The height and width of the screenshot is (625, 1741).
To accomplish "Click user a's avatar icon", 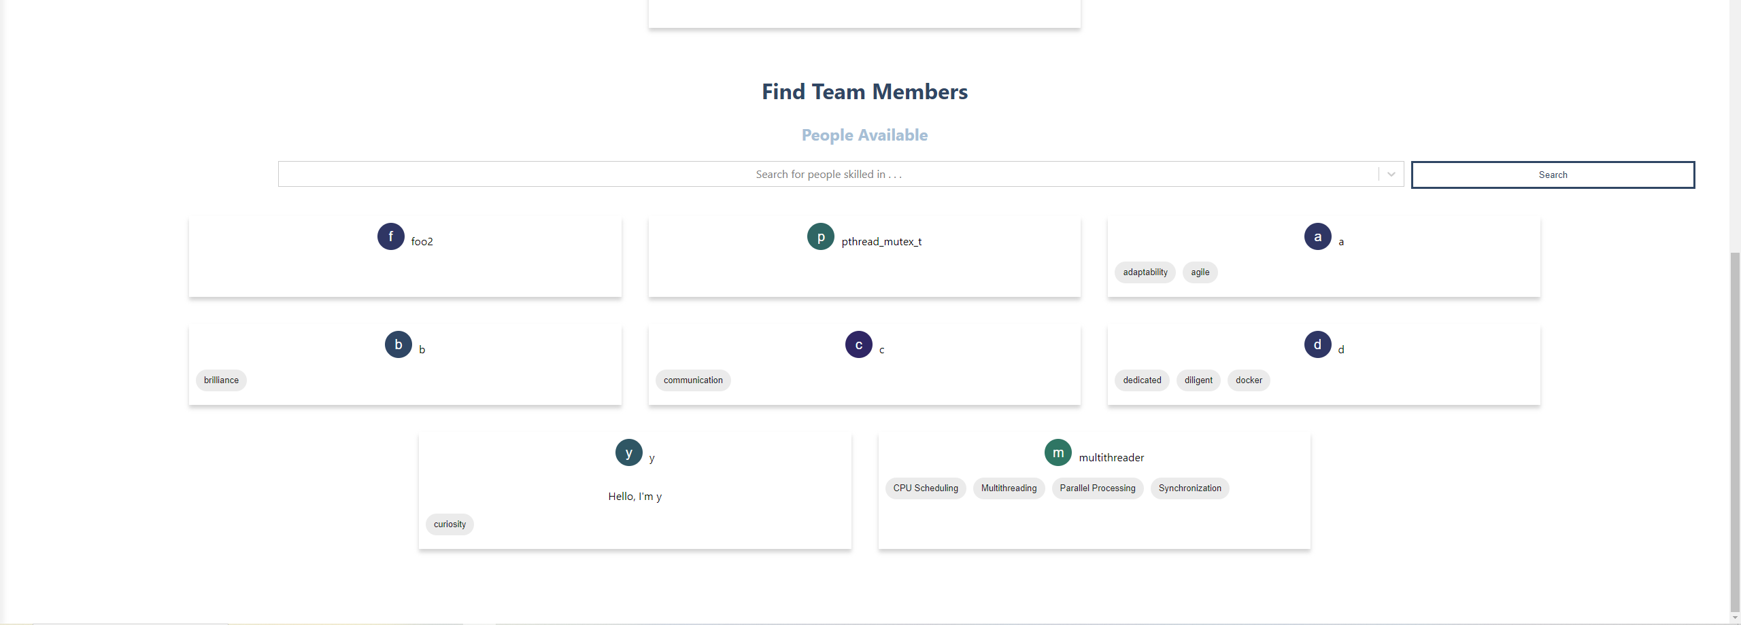I will pos(1317,236).
